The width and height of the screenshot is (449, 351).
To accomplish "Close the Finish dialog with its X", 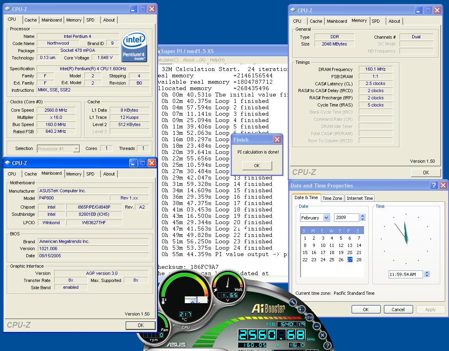I will [x=277, y=139].
